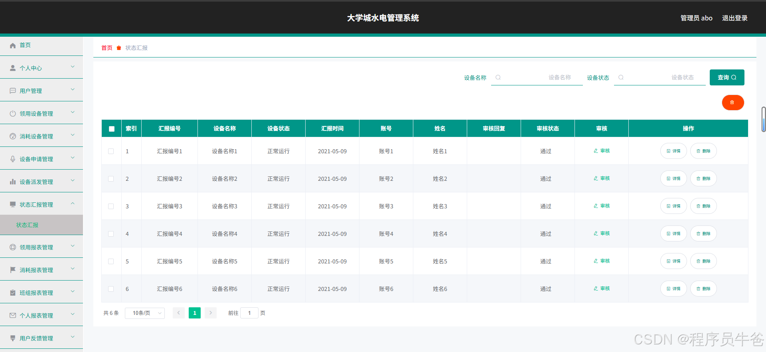This screenshot has height=352, width=766.
Task: Select page 1 in pagination
Action: pyautogui.click(x=195, y=313)
